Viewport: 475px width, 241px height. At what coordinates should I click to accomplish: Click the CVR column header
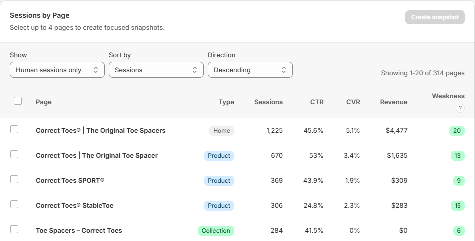coord(353,102)
